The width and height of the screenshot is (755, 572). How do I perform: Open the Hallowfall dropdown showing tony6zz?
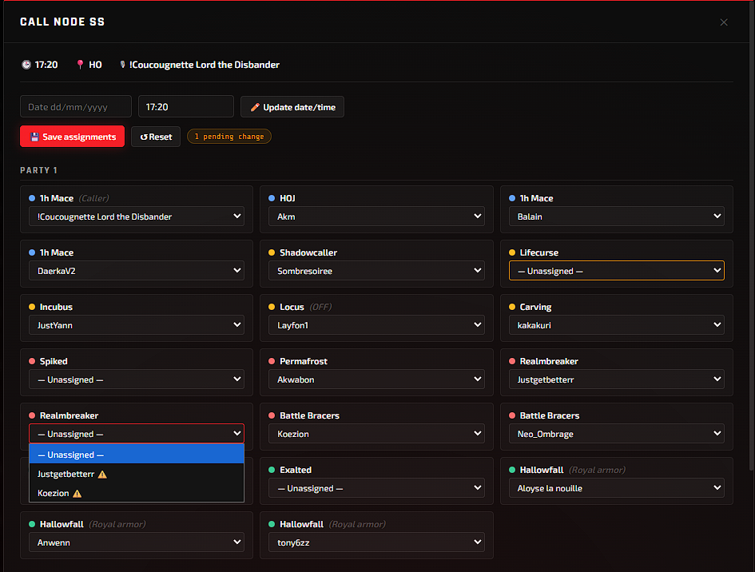(376, 542)
